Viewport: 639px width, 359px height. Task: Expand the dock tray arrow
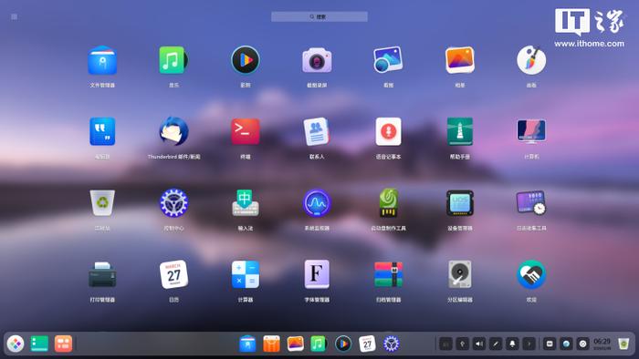pos(529,344)
